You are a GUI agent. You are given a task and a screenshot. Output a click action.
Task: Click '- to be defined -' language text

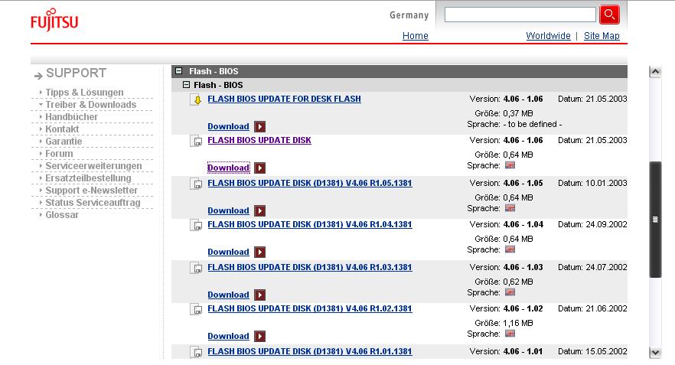pos(533,124)
